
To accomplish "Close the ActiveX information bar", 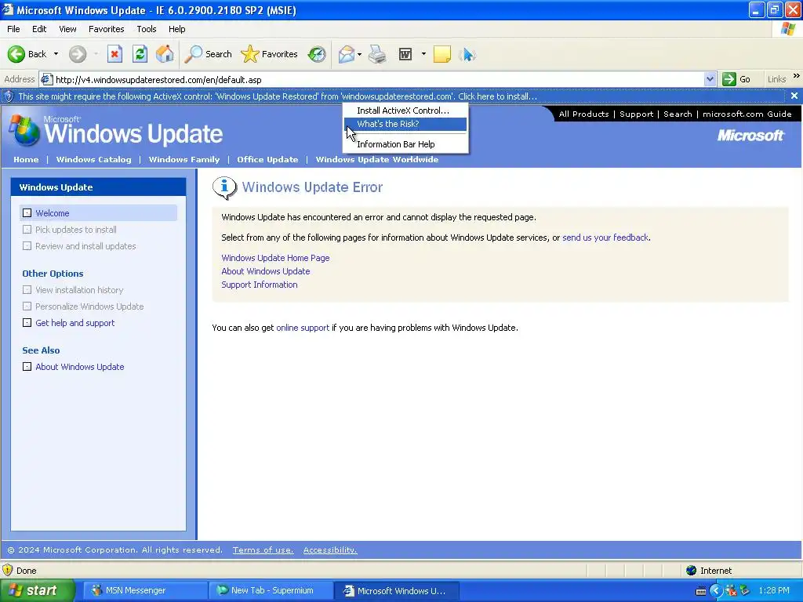I will click(x=794, y=96).
